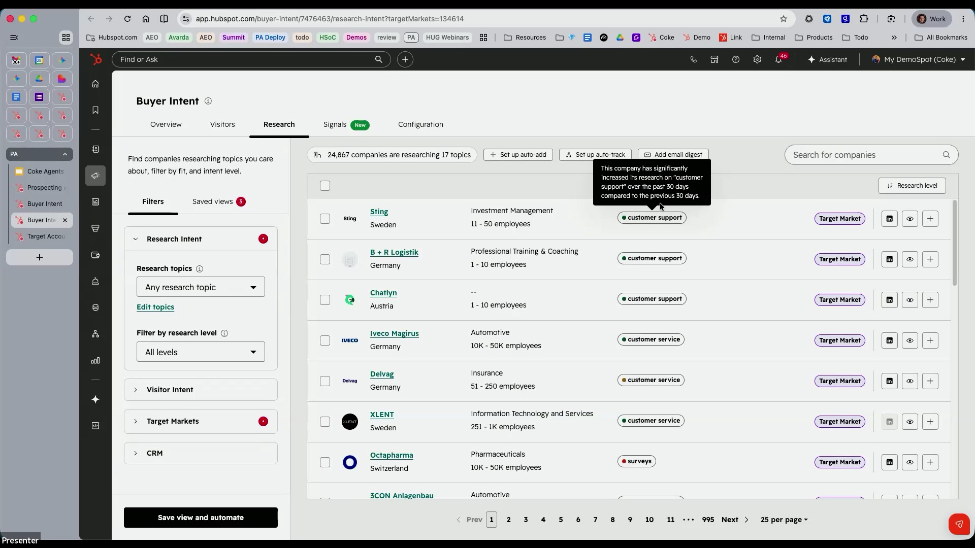Open the marketing megaphone icon in sidebar
Viewport: 975px width, 548px height.
click(95, 176)
